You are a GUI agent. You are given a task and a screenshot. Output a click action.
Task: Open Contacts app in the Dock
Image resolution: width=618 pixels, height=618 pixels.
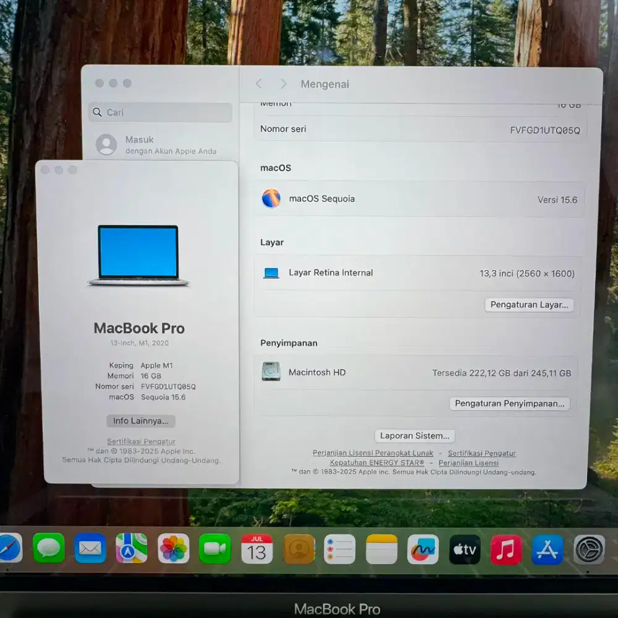point(298,549)
